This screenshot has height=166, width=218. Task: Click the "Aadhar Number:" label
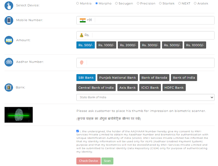30,62
